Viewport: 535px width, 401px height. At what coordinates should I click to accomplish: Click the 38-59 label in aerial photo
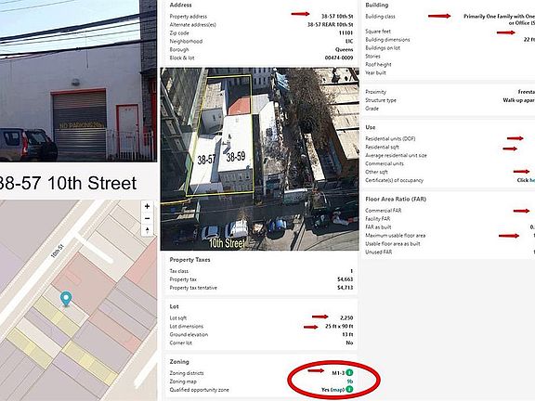click(236, 157)
